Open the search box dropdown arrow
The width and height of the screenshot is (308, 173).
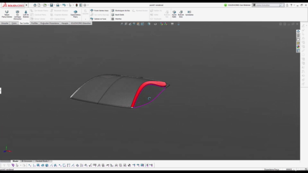coord(283,5)
